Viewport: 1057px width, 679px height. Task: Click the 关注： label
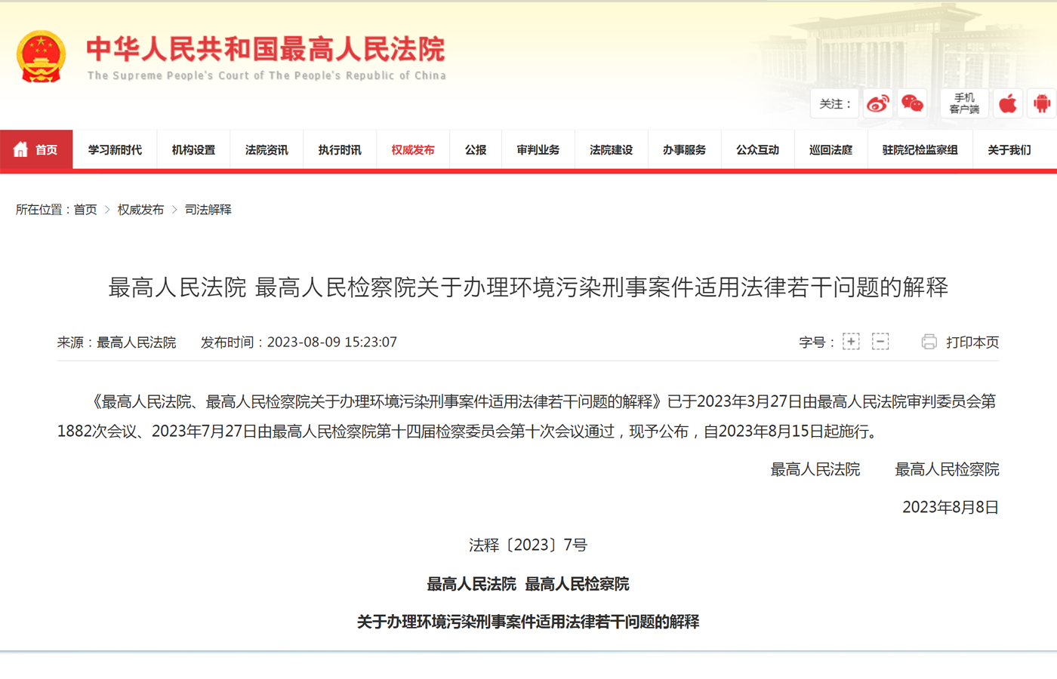[x=835, y=104]
